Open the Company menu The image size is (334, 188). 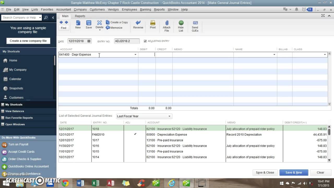(80, 9)
